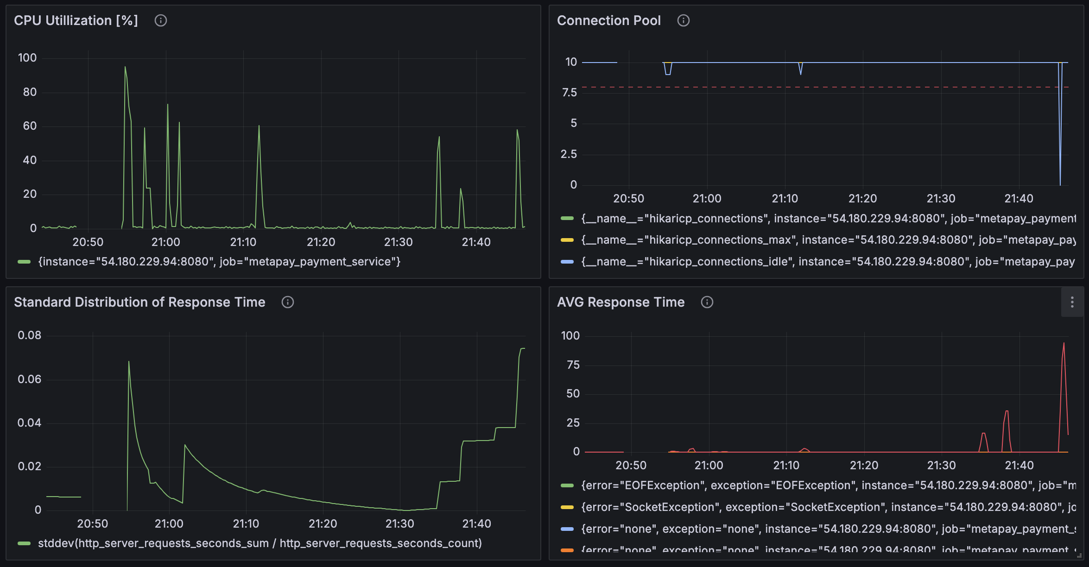
Task: Click info icon beside Standard Distribution title
Action: point(288,302)
